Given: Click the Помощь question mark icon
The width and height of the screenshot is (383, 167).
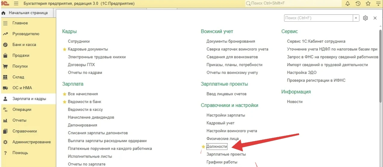Looking at the screenshot, I should pyautogui.click(x=5, y=153).
